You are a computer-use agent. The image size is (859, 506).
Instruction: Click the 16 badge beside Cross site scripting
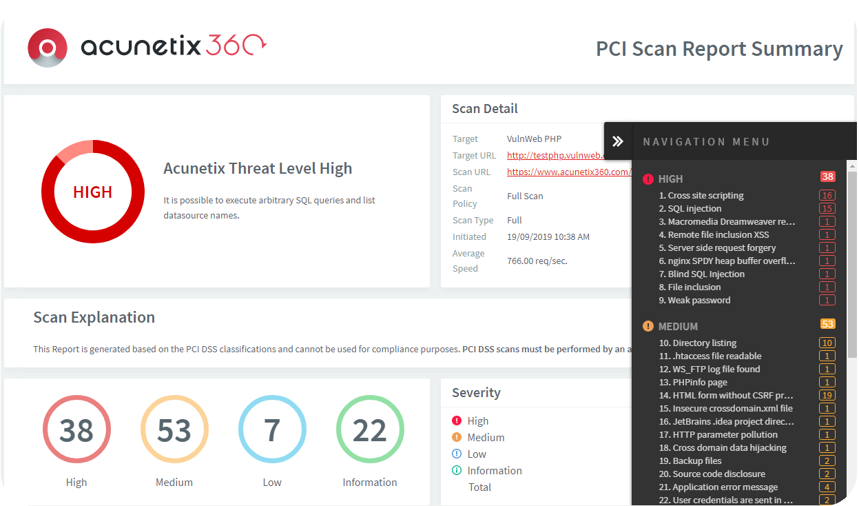coord(827,195)
